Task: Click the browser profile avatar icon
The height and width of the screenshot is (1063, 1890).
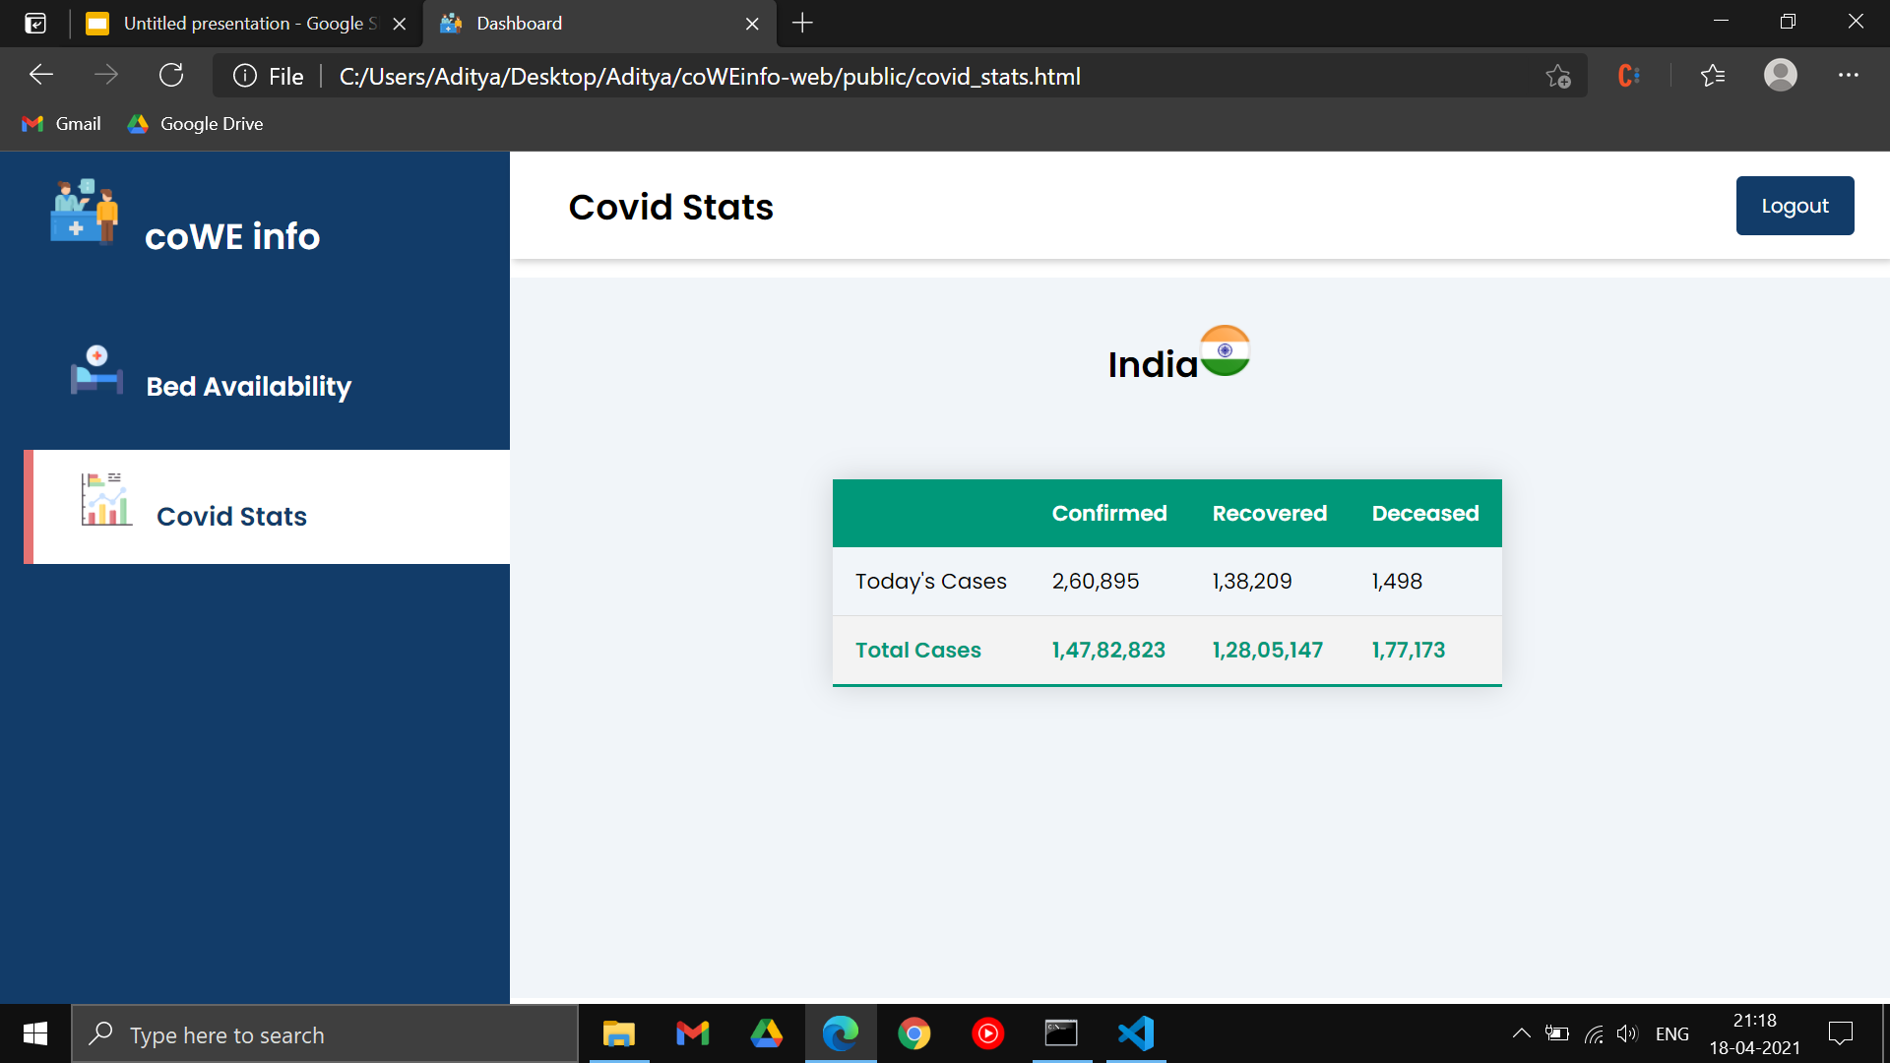Action: pos(1780,76)
